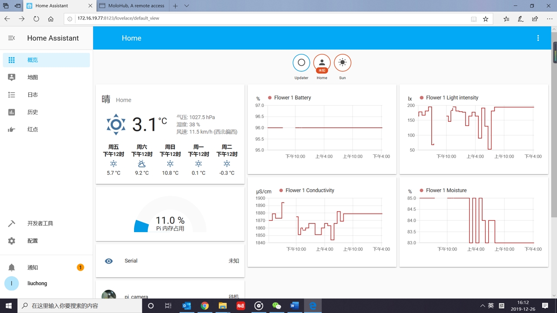
Task: Go to the browser home page
Action: click(51, 19)
